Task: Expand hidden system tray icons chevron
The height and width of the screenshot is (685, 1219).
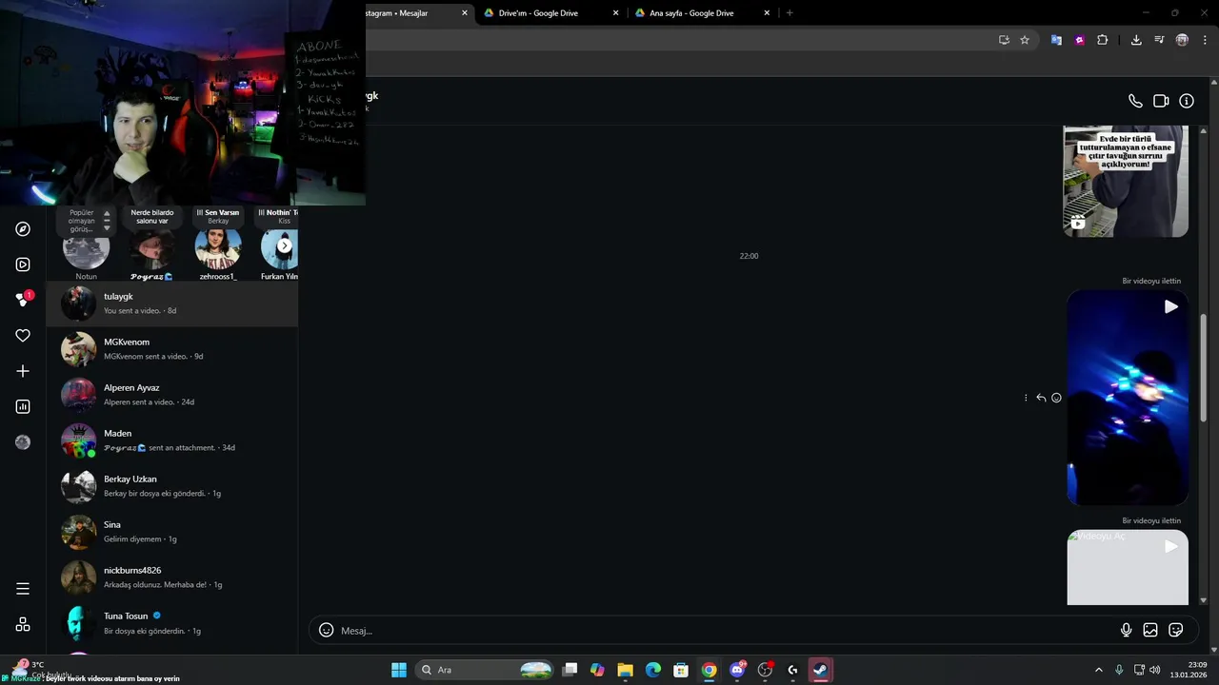Action: pyautogui.click(x=1098, y=670)
